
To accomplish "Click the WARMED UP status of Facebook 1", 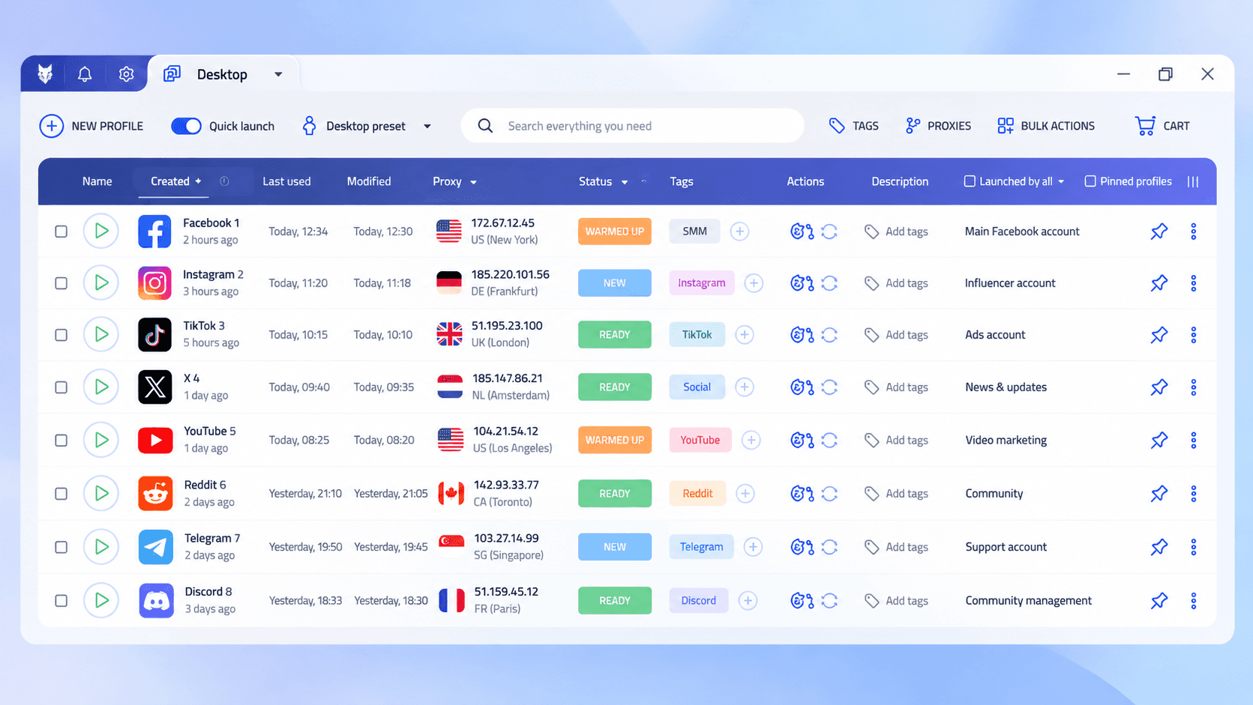I will [x=615, y=232].
